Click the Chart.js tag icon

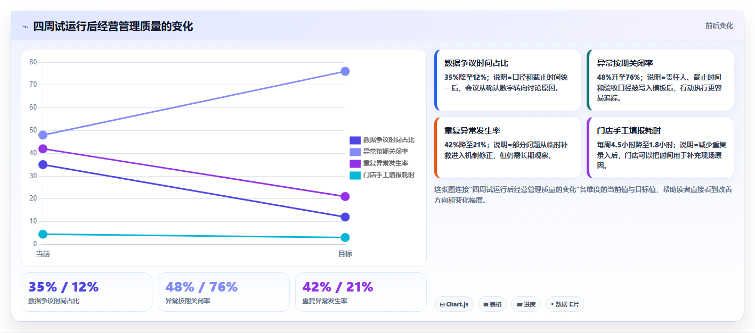442,305
